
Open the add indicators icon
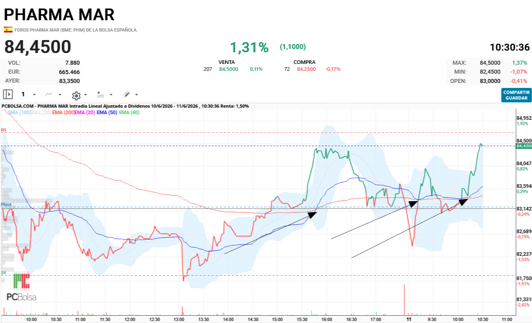tap(100, 95)
